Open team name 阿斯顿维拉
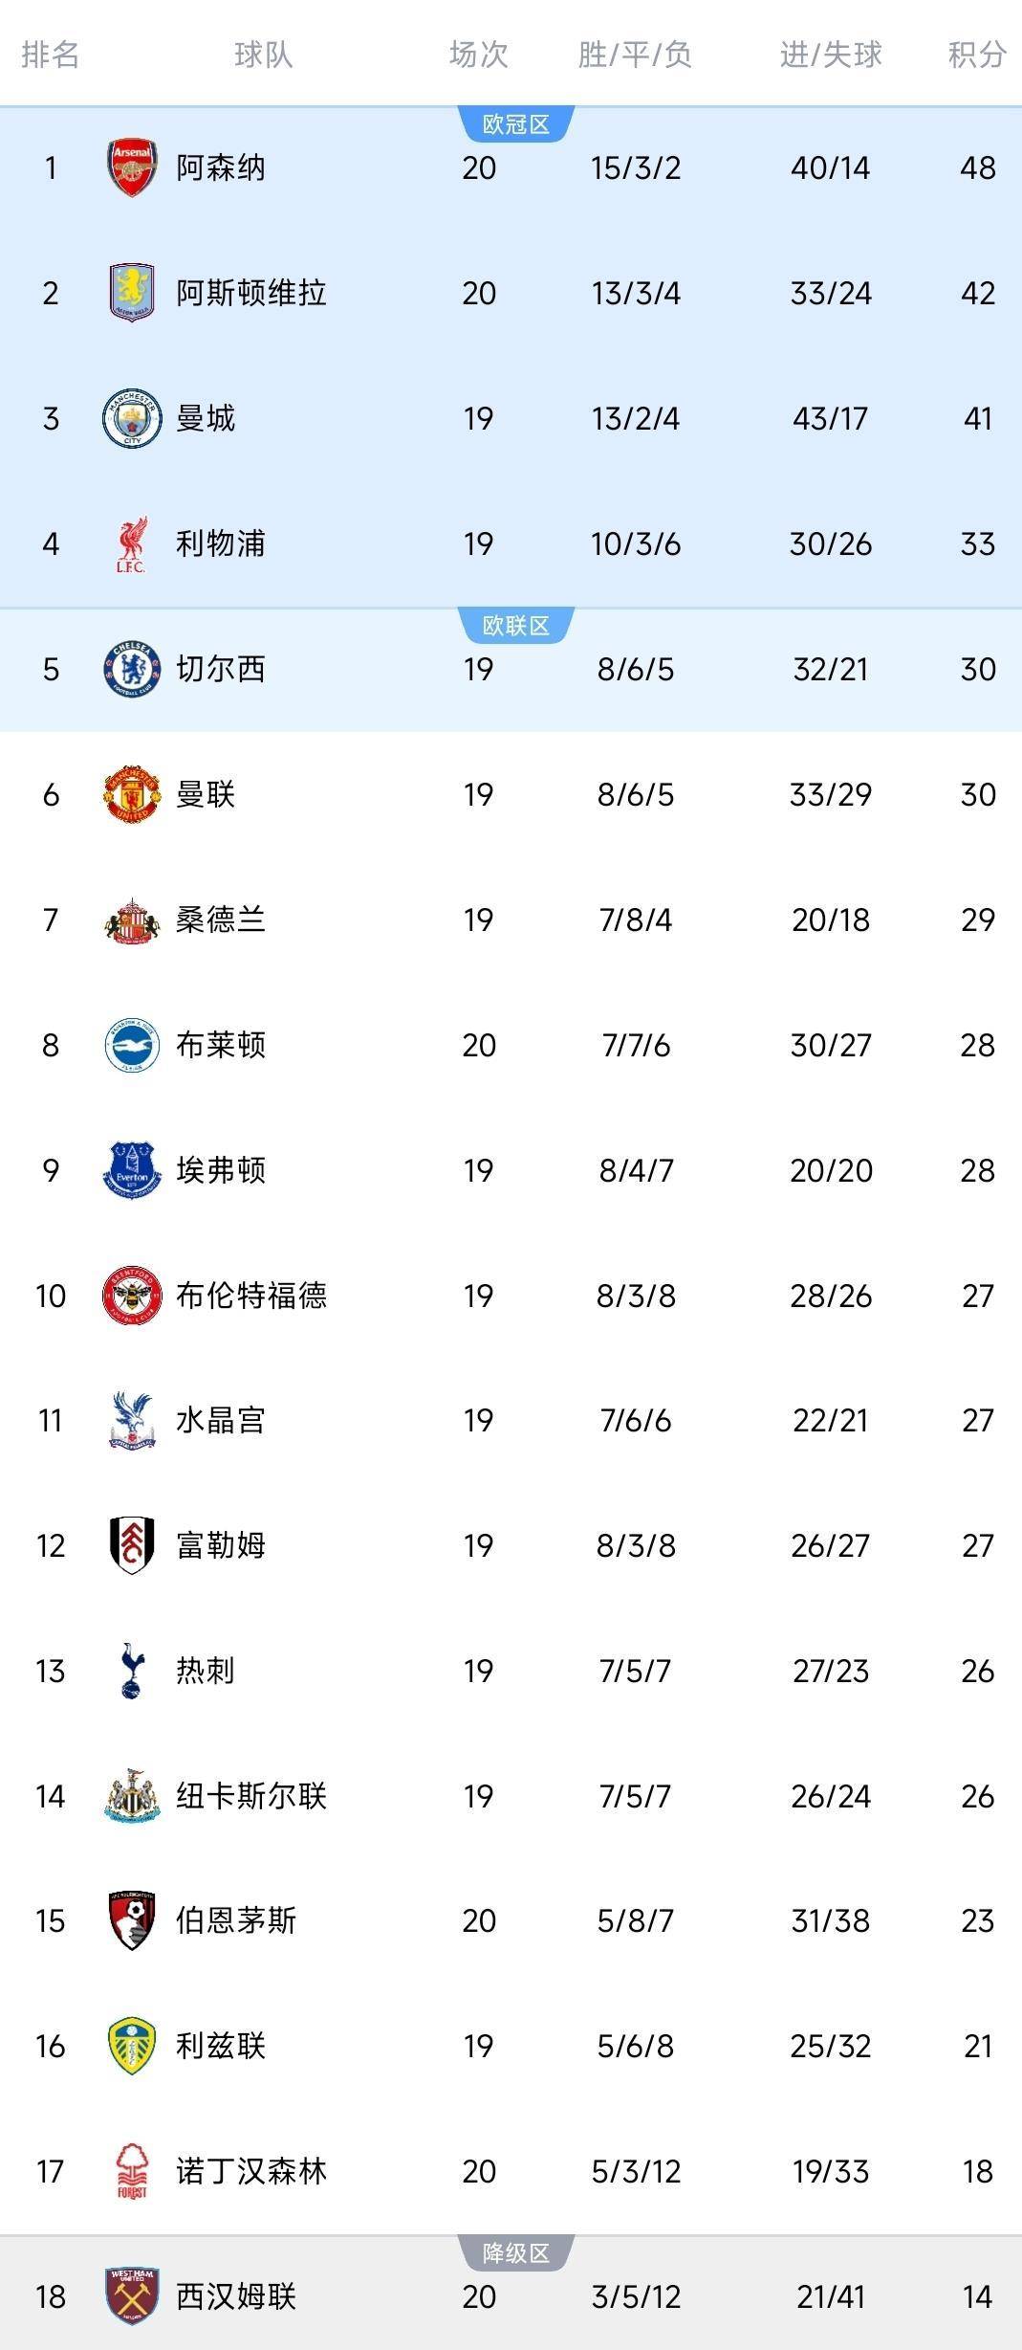 tap(251, 293)
